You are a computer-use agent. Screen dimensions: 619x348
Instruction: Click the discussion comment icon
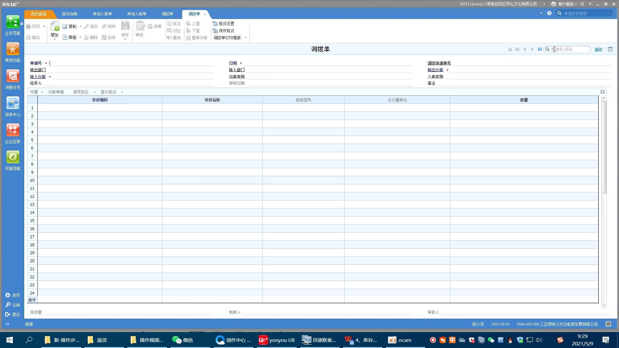pyautogui.click(x=169, y=30)
